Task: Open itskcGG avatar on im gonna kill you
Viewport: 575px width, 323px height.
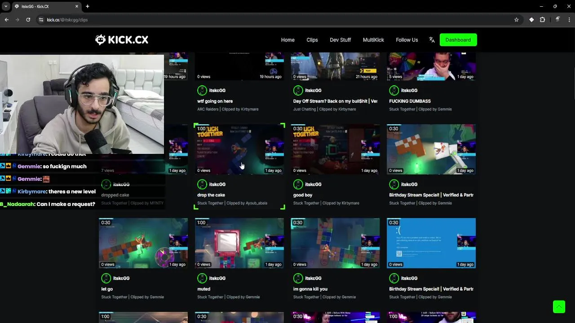Action: click(298, 278)
